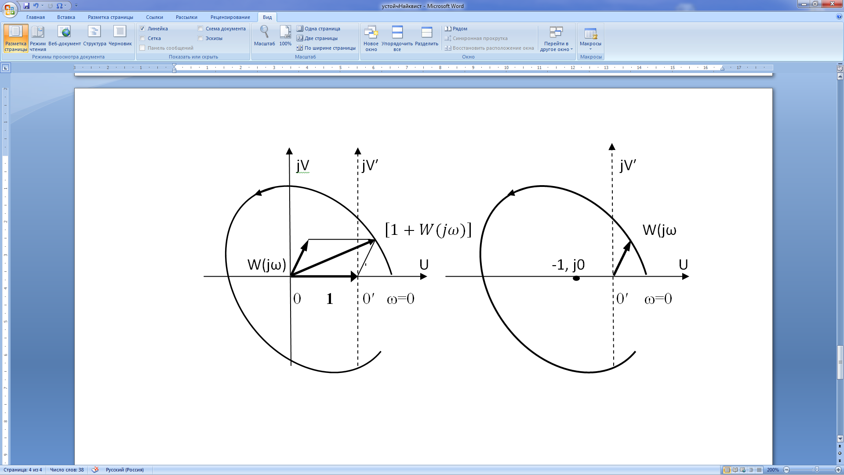Image resolution: width=844 pixels, height=475 pixels.
Task: Click status bar page counter Страница: 4 из 4
Action: click(23, 470)
